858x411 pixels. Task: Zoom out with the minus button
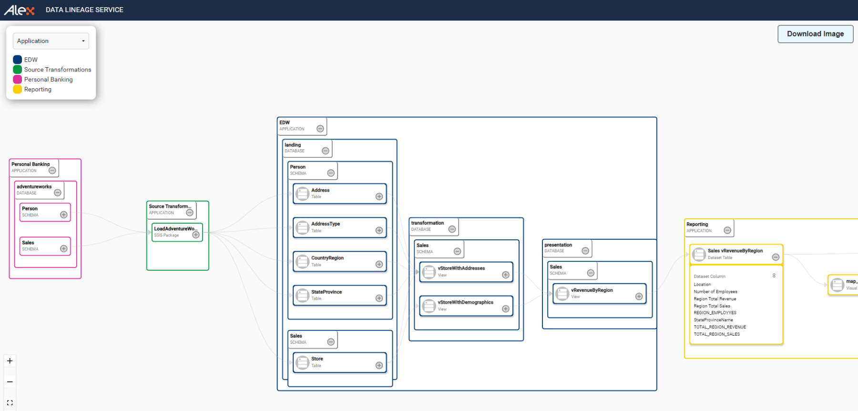coord(10,382)
